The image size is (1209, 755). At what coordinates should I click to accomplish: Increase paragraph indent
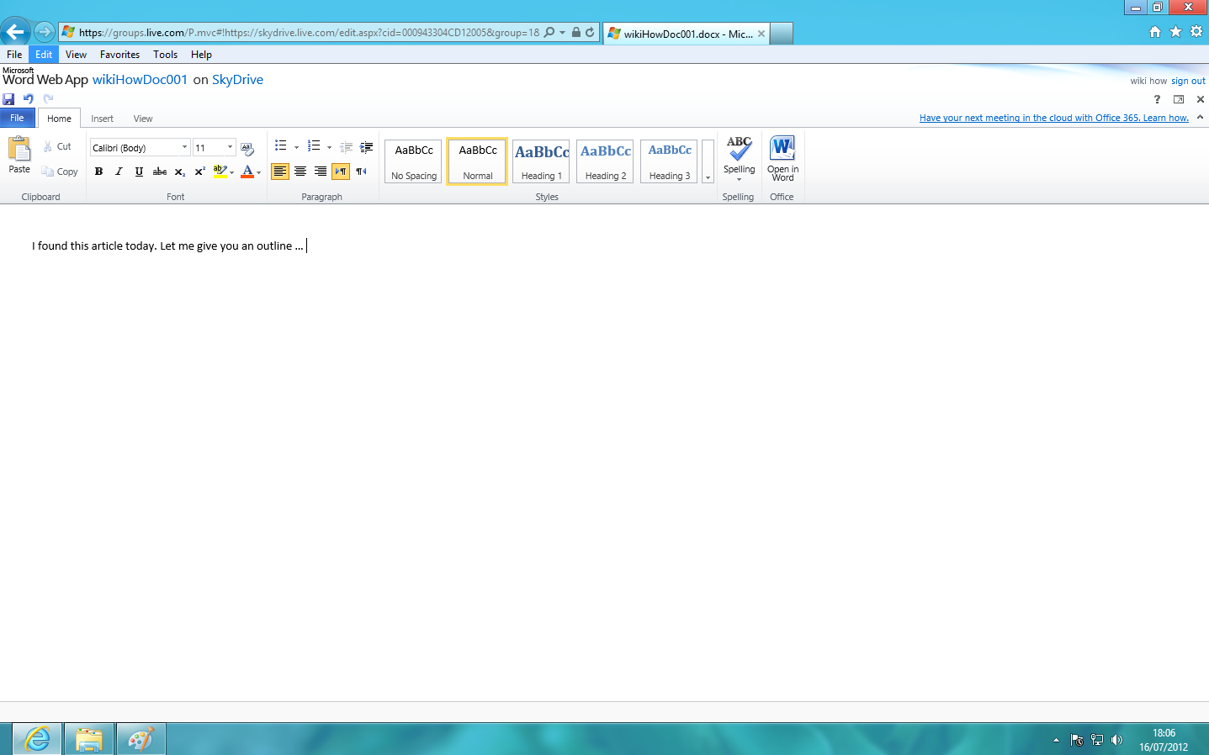[366, 147]
